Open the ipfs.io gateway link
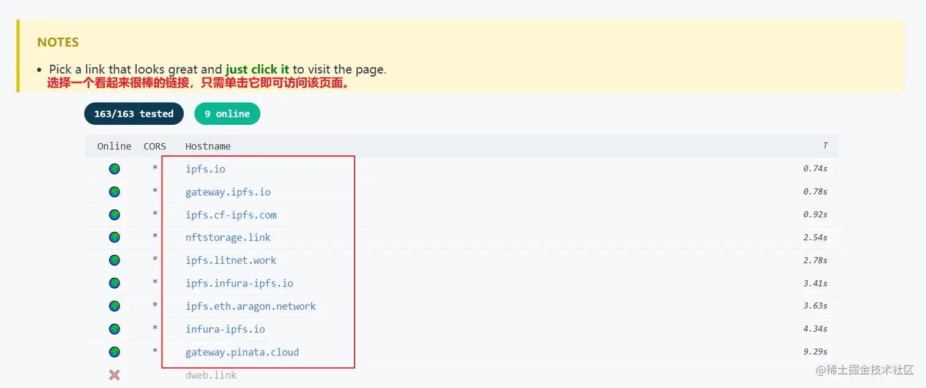This screenshot has width=926, height=388. pyautogui.click(x=205, y=169)
